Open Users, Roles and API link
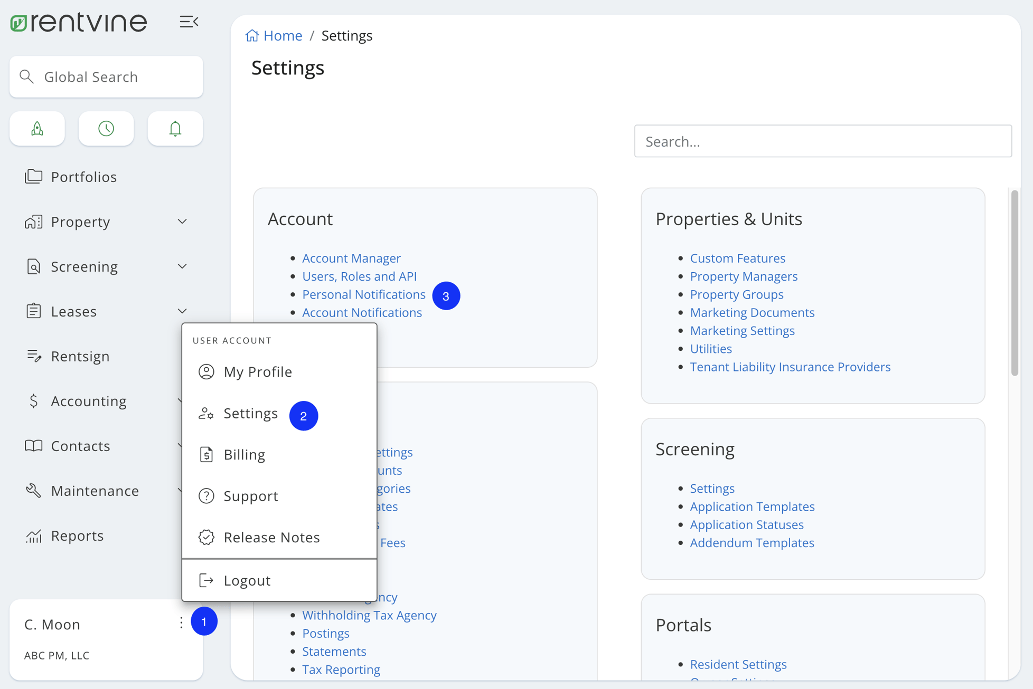Image resolution: width=1033 pixels, height=689 pixels. 359,276
